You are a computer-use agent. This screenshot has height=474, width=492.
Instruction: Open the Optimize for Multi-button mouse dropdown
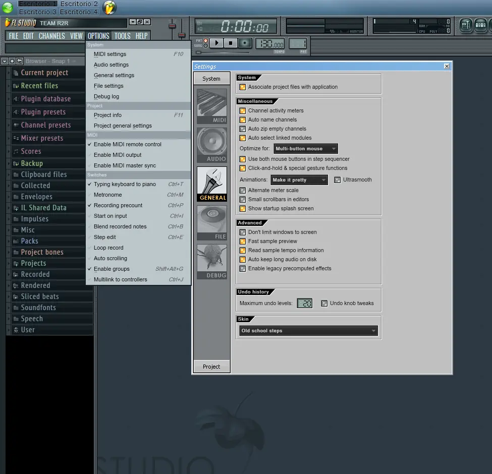(x=306, y=149)
